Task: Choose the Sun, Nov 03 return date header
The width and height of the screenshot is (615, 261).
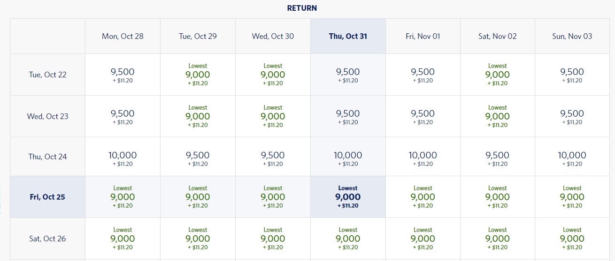Action: [572, 36]
